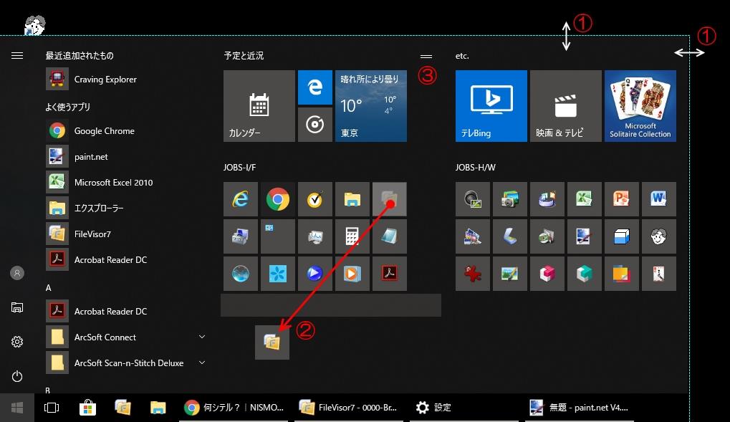Open the blue flower tile

278,274
